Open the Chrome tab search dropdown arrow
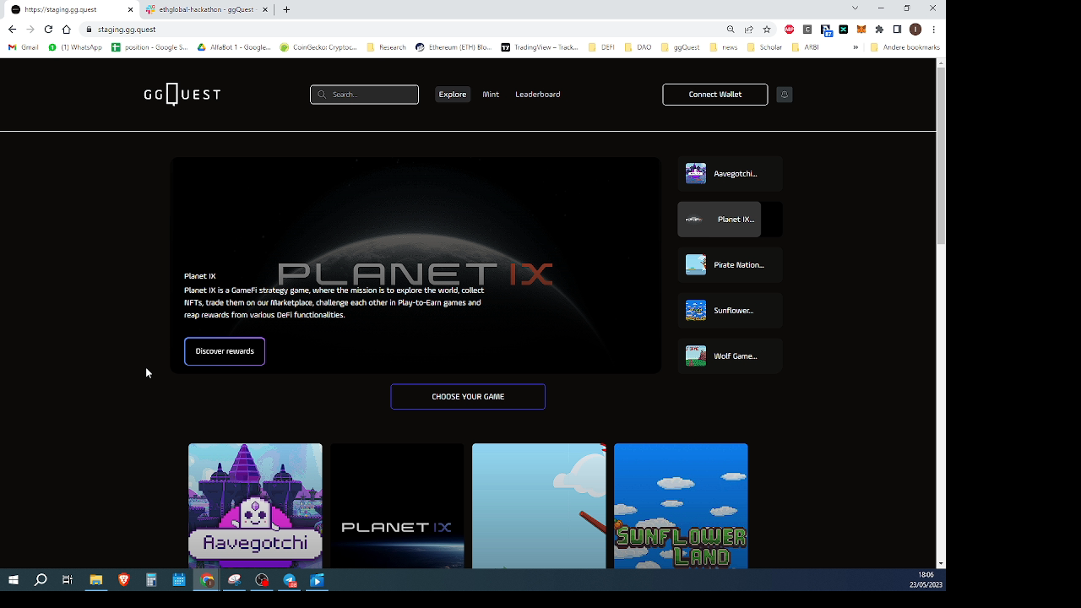Viewport: 1081px width, 608px height. (x=855, y=8)
